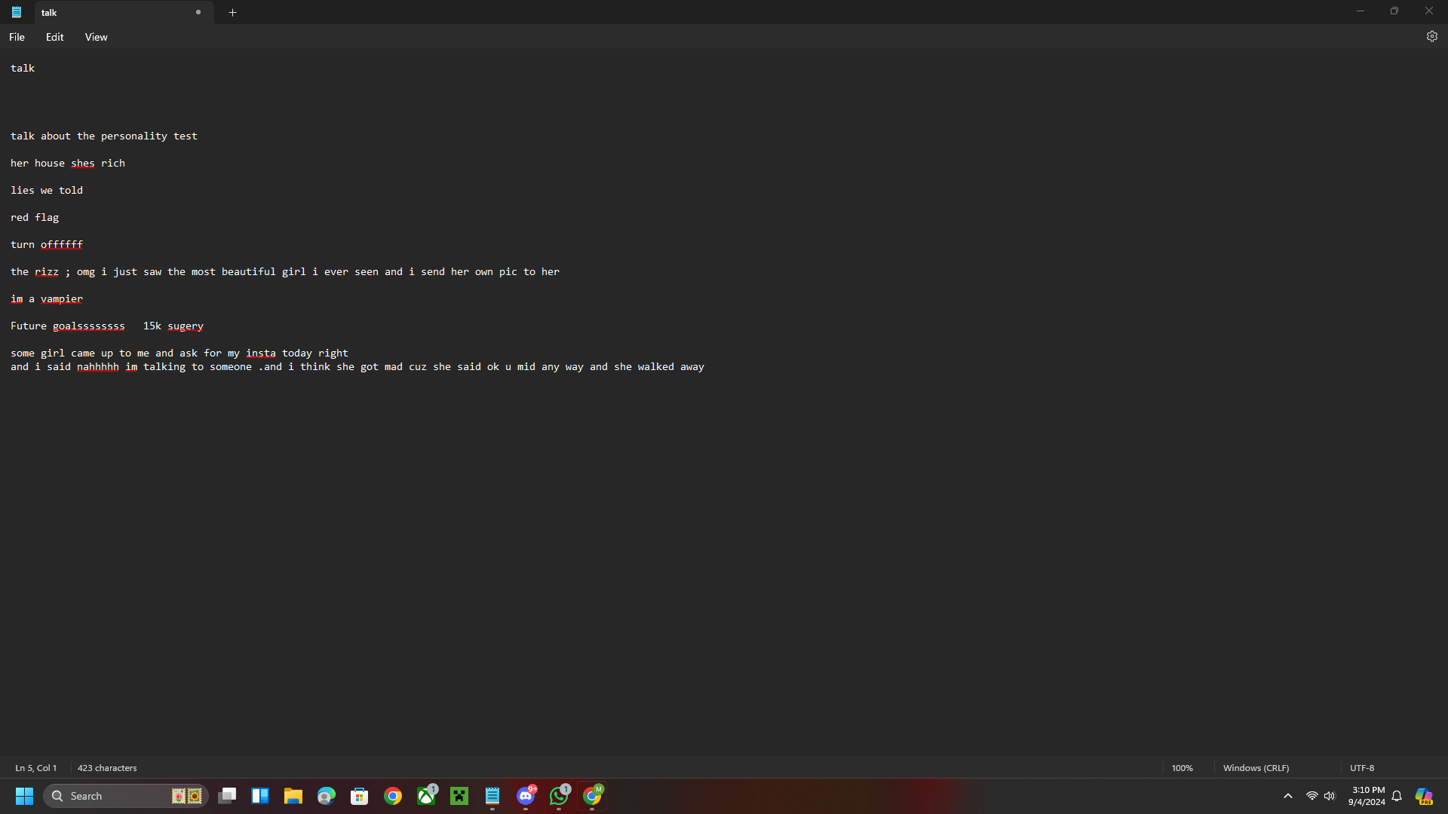The image size is (1448, 814).
Task: Open a new tab with the plus button
Action: click(232, 12)
